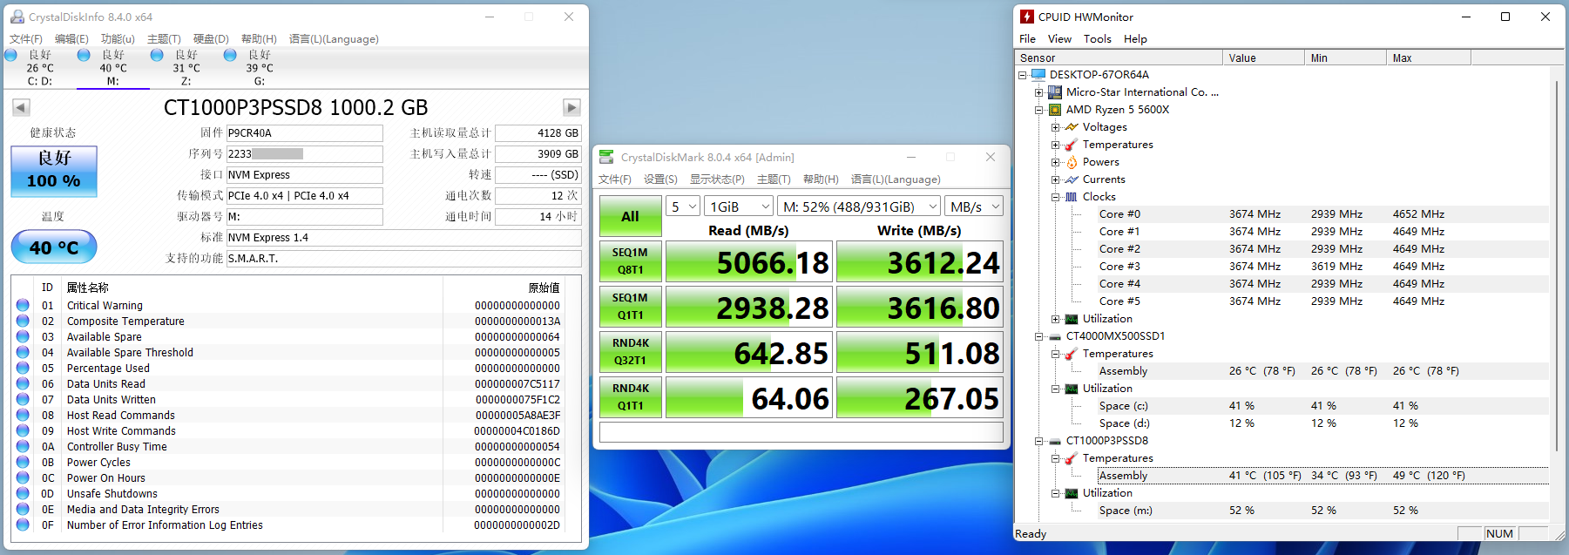Viewport: 1569px width, 555px height.
Task: Click the CT4000MX500SSD1 drive icon
Action: pos(1055,336)
